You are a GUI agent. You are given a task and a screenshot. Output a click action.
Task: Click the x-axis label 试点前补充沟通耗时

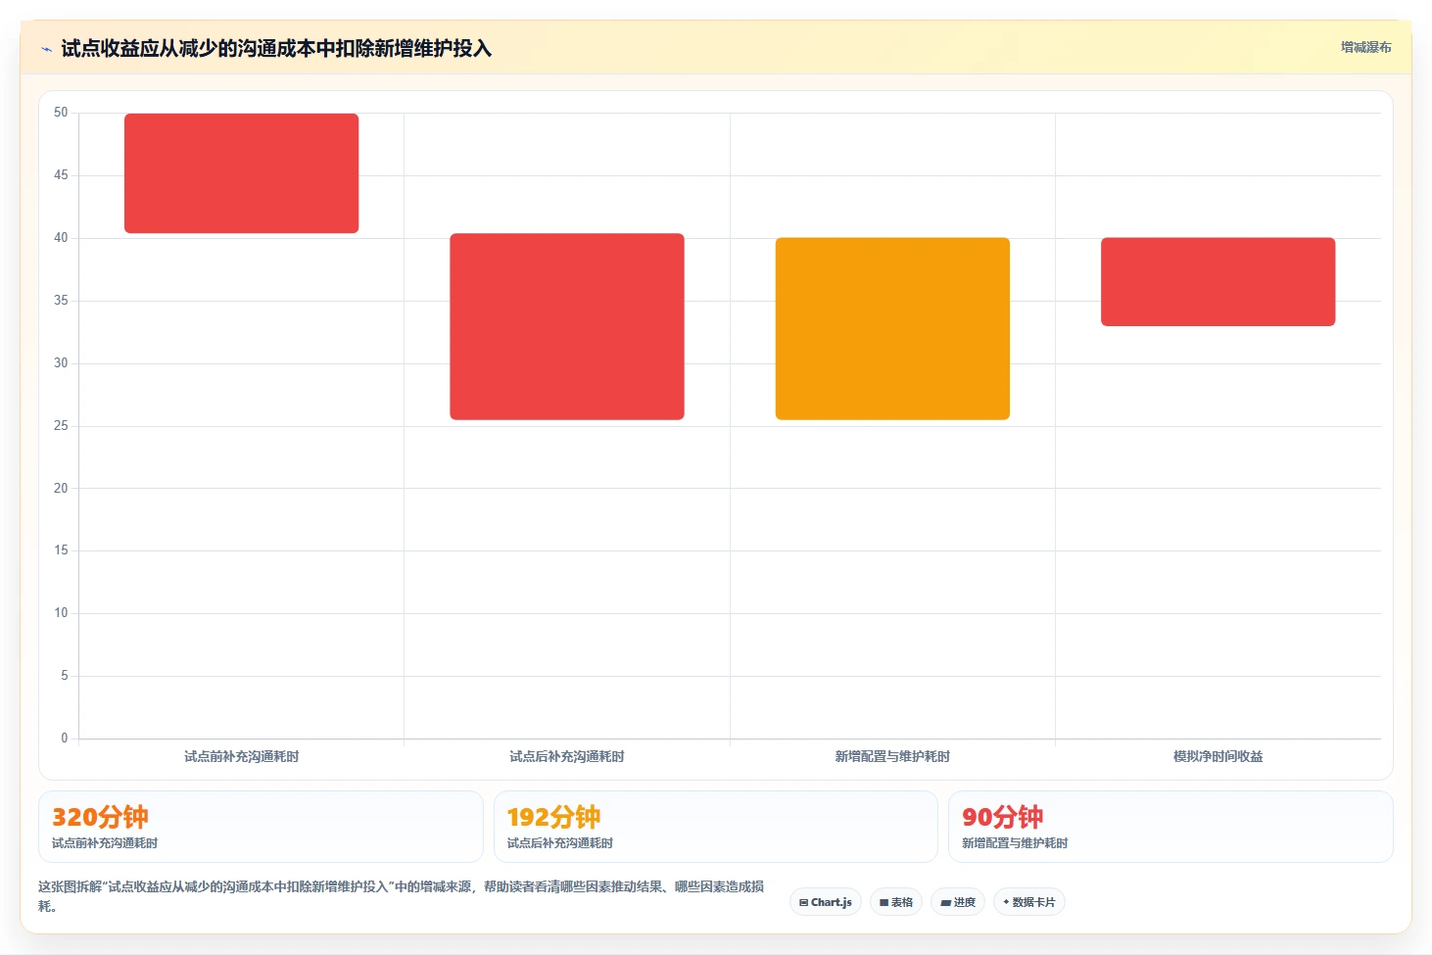click(241, 756)
